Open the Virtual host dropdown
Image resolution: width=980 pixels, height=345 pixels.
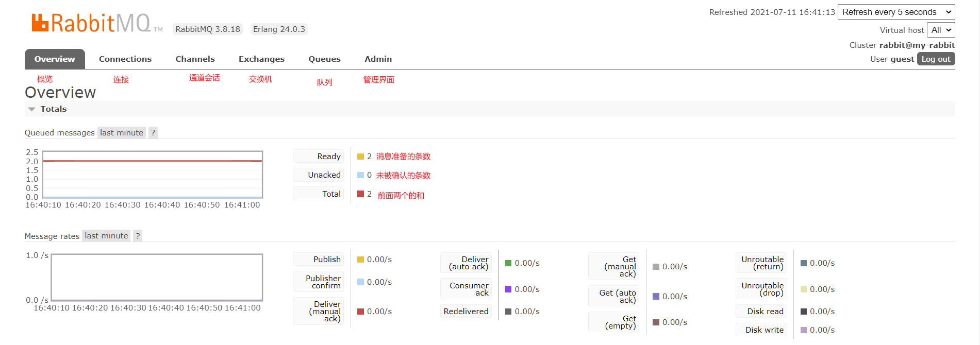click(x=941, y=30)
